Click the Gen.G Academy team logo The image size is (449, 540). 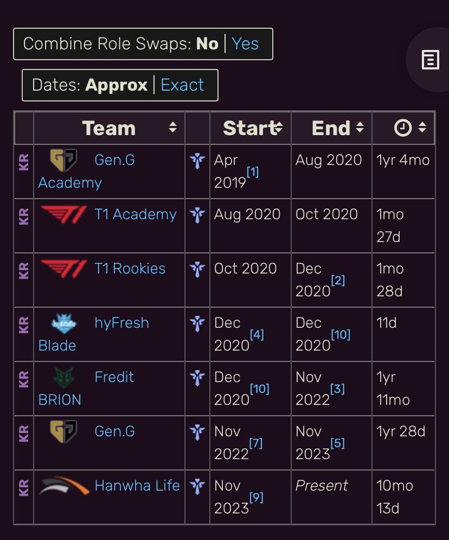pos(63,160)
